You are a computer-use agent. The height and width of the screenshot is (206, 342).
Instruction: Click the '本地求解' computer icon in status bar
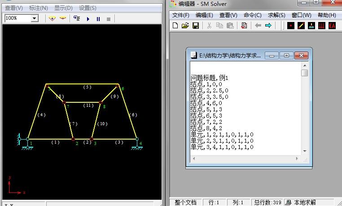click(288, 202)
